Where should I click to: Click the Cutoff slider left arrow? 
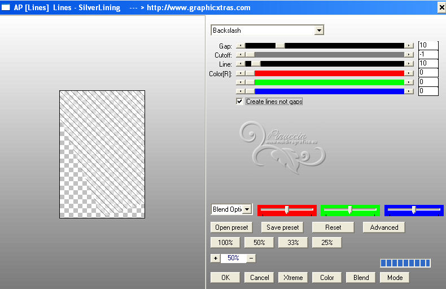click(241, 55)
